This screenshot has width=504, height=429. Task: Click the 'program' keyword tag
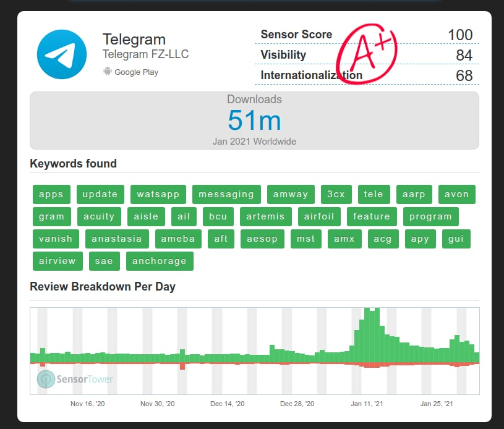pos(430,216)
